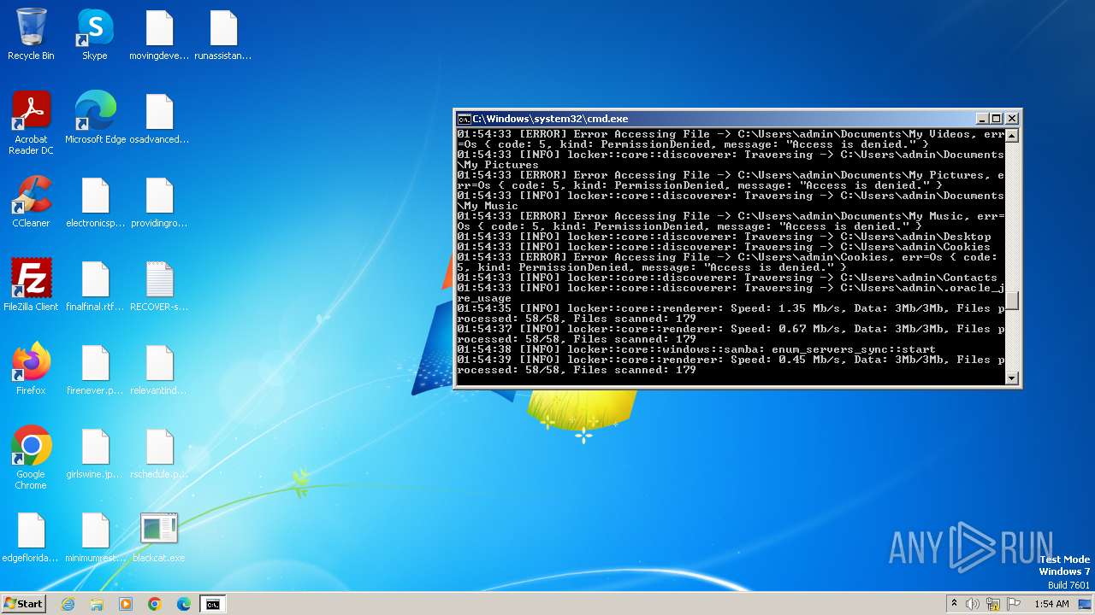Click the enum_servers_sync::start log line
This screenshot has width=1095, height=615.
point(696,349)
